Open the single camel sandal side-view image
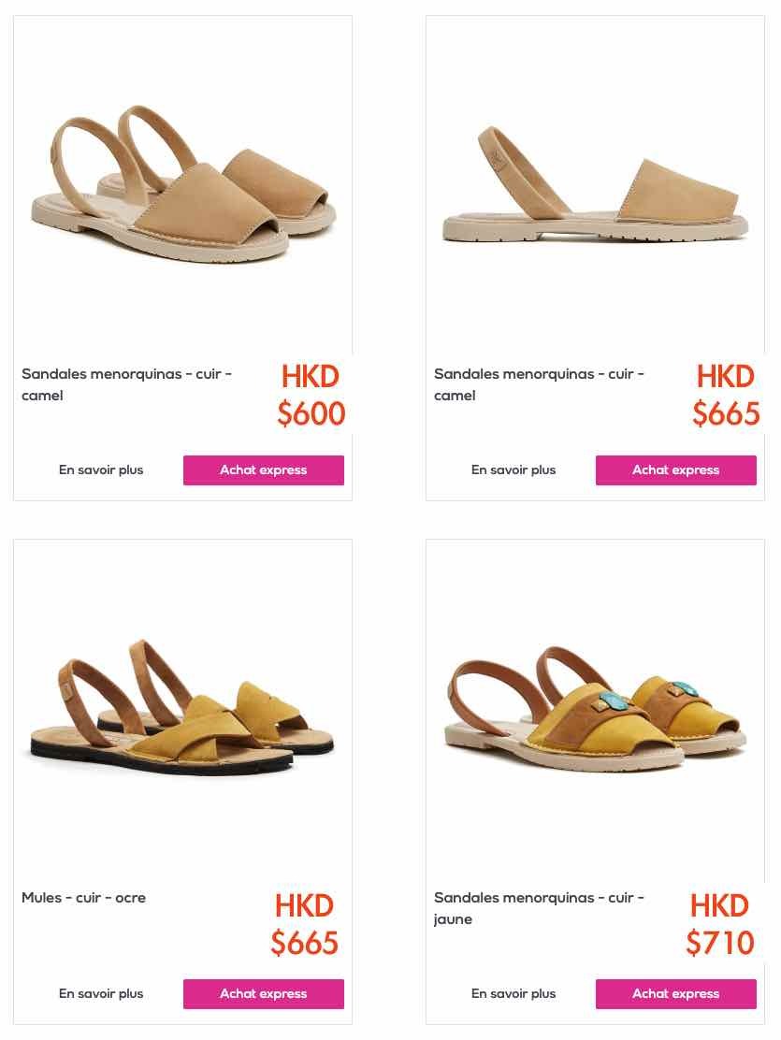This screenshot has width=781, height=1040. coord(595,184)
